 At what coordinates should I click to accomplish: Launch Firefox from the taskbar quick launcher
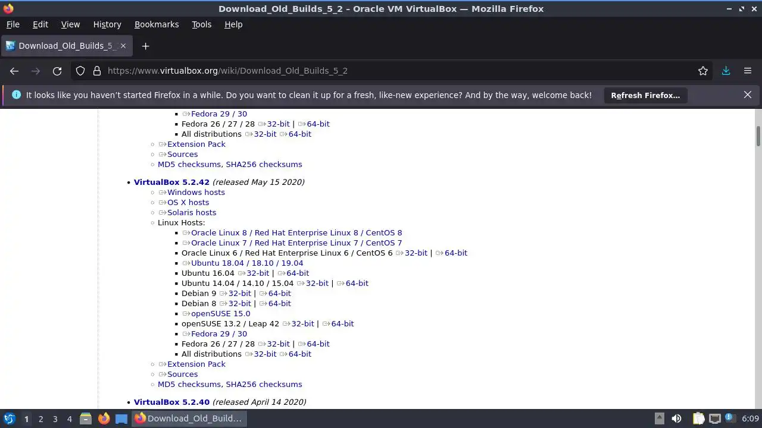point(104,418)
